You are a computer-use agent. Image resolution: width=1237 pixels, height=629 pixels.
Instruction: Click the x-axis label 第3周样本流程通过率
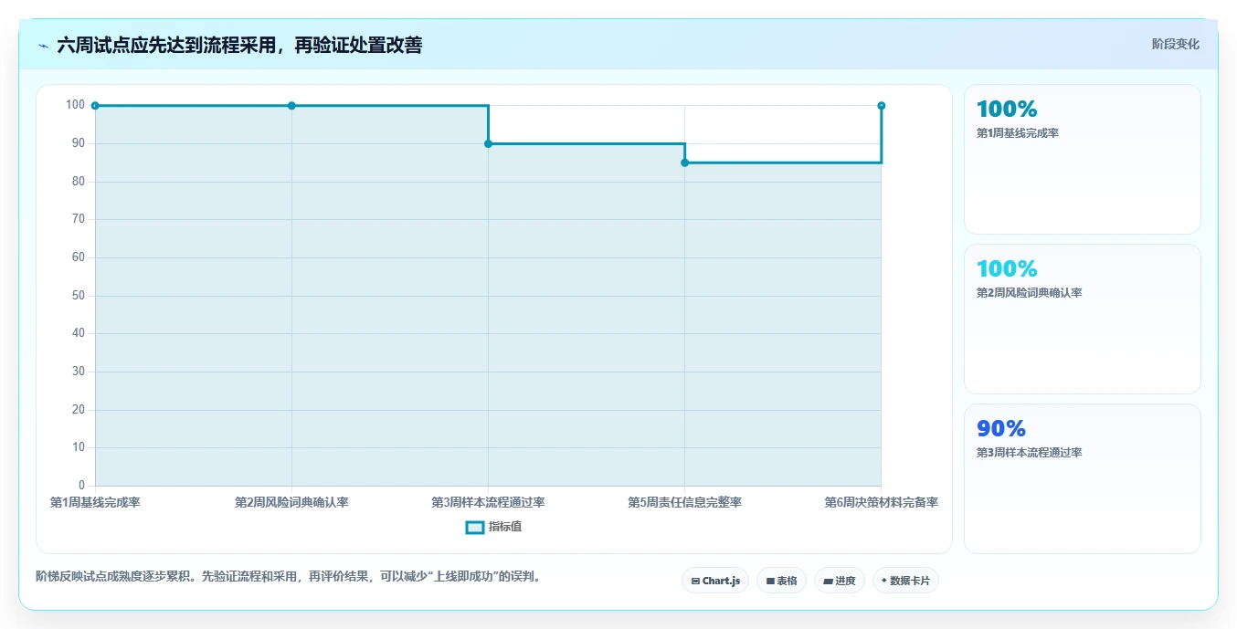click(488, 503)
